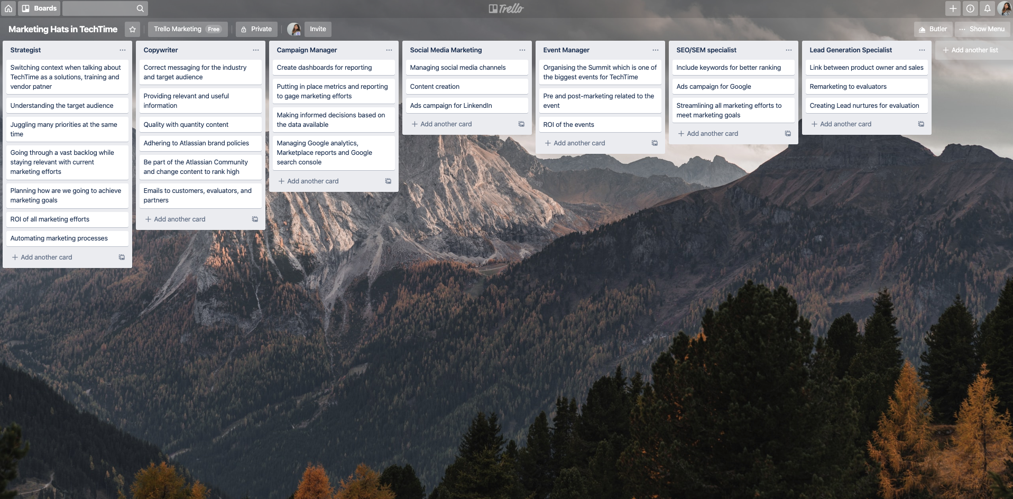The width and height of the screenshot is (1013, 499).
Task: Click the Trello logo in the header
Action: 506,8
